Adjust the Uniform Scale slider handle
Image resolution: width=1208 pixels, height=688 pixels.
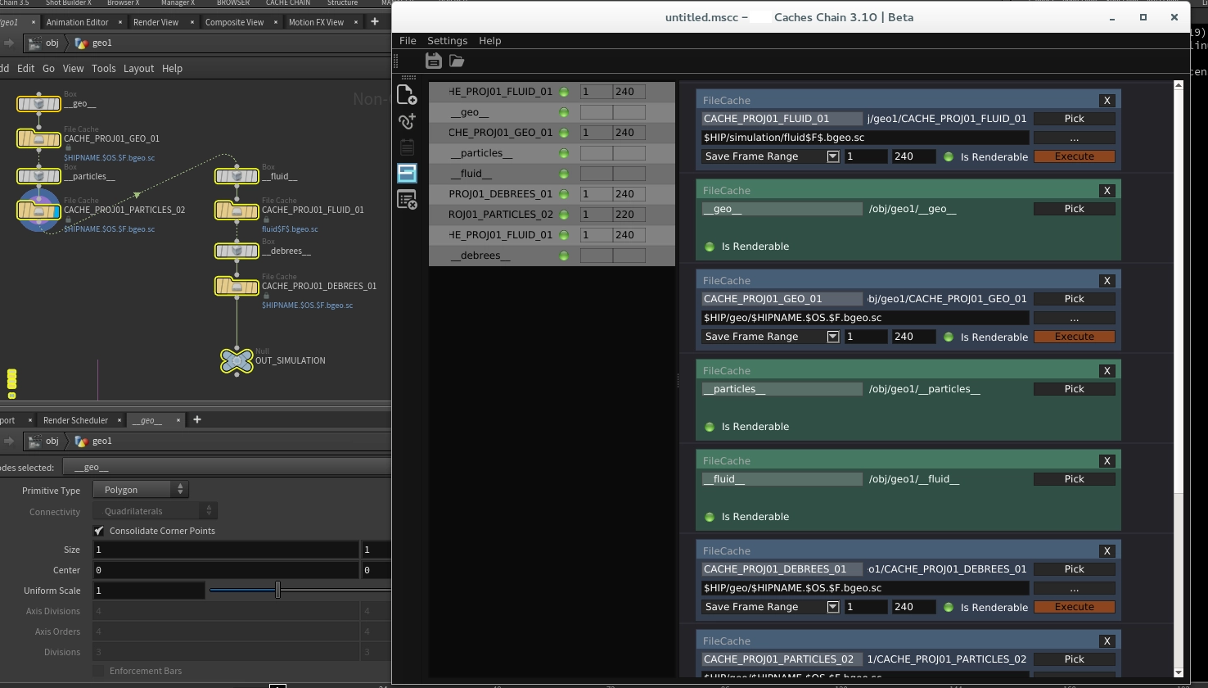click(x=278, y=590)
